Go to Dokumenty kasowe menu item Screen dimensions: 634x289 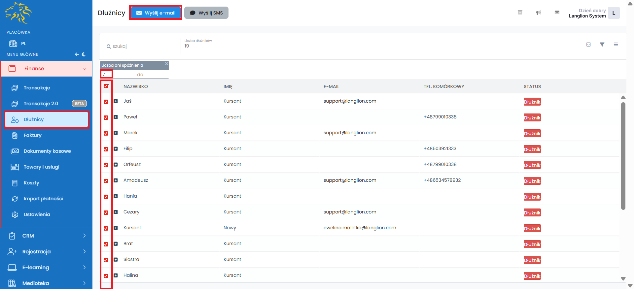[x=47, y=151]
